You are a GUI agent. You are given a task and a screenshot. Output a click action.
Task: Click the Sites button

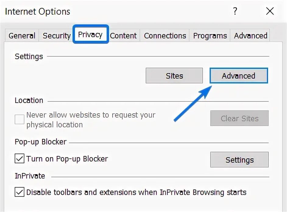[174, 76]
